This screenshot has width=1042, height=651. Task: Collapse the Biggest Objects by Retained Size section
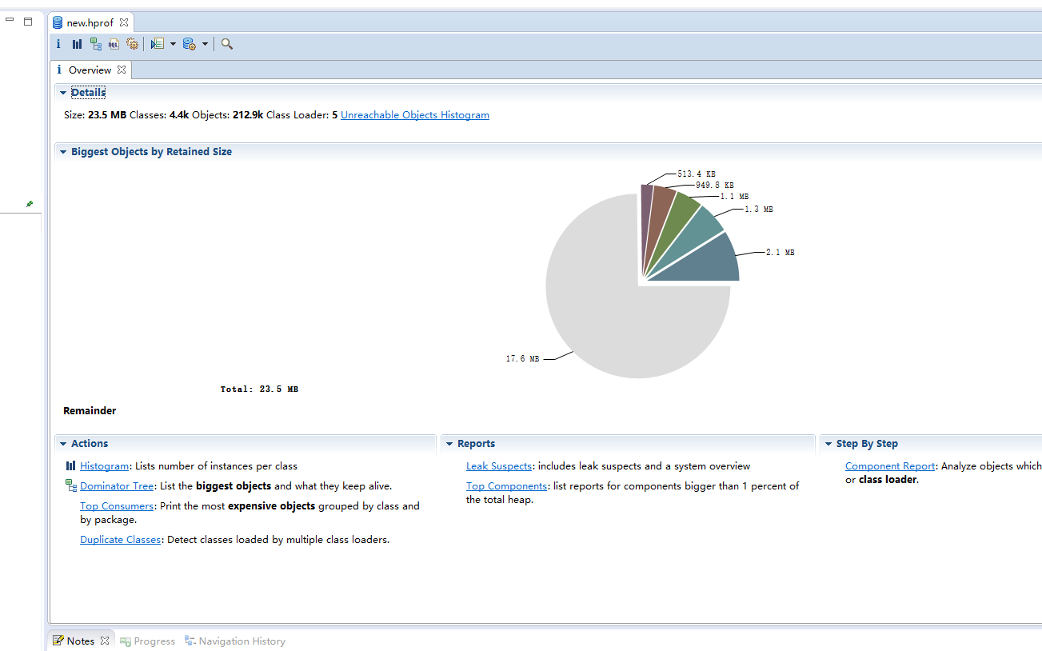click(x=63, y=152)
